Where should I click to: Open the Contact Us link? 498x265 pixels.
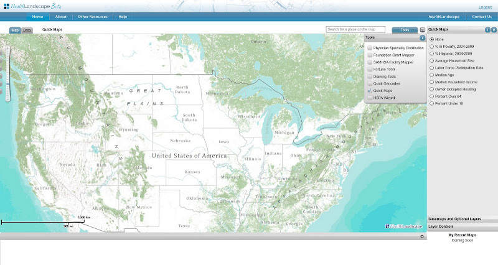(481, 17)
